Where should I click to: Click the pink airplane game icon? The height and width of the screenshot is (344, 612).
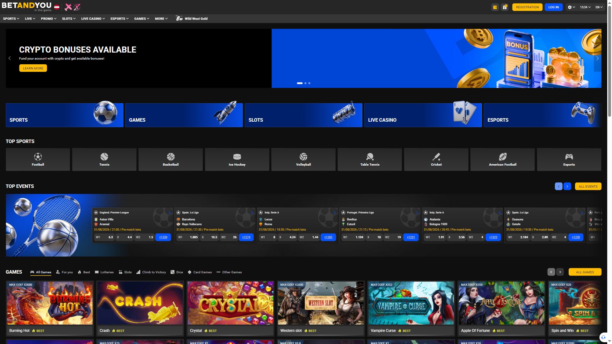[68, 7]
